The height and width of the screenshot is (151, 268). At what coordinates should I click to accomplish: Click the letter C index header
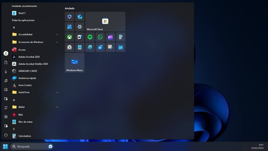[x=14, y=129]
